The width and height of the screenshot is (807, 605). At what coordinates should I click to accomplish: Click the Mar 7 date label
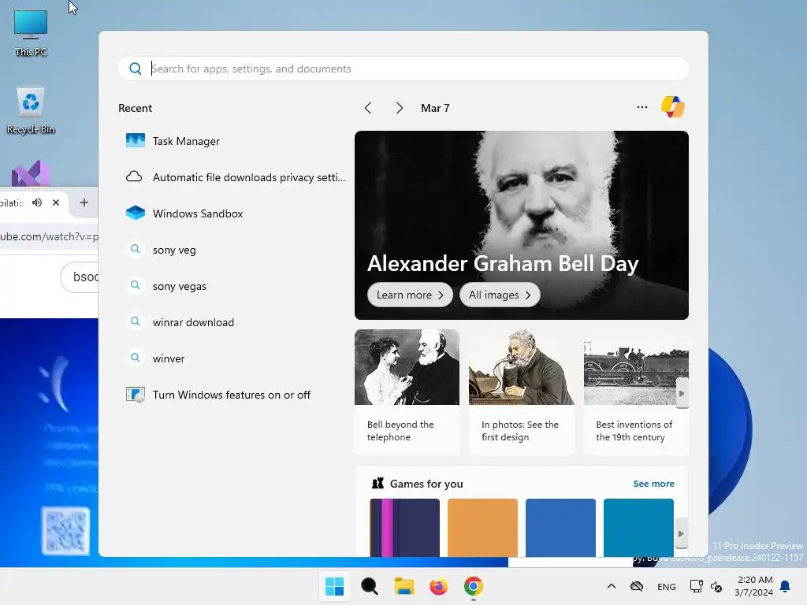[435, 108]
